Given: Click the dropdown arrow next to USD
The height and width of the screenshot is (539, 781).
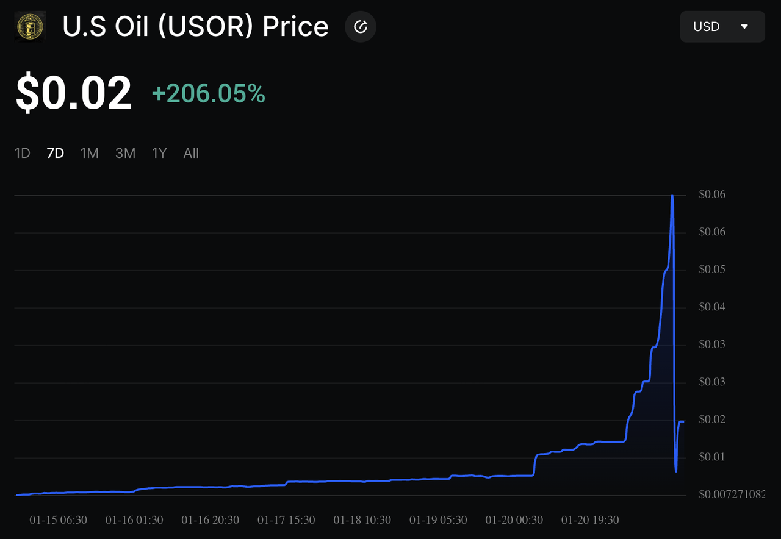Looking at the screenshot, I should click(x=744, y=27).
